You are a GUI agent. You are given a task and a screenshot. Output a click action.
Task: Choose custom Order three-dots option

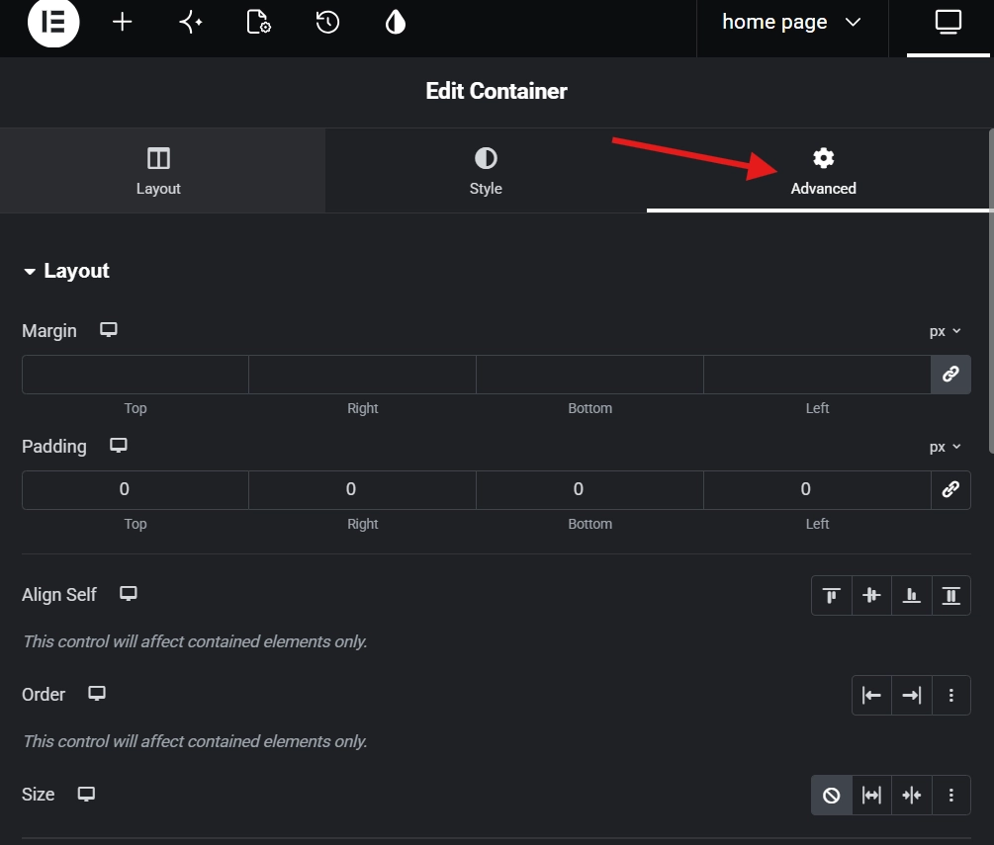click(x=950, y=696)
